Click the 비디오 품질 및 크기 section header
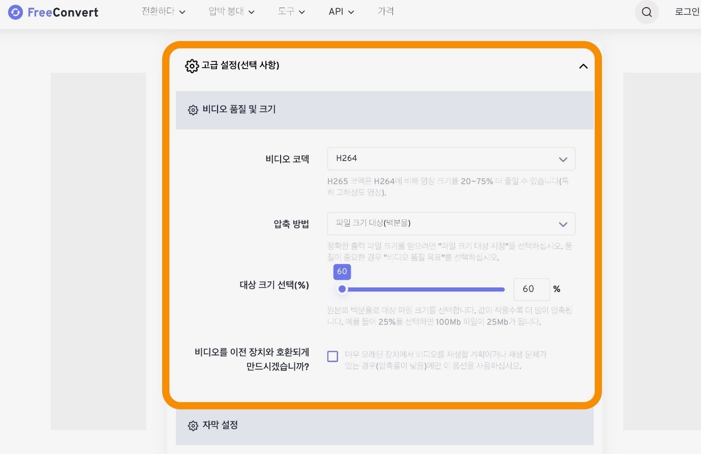This screenshot has height=454, width=701. pos(384,110)
